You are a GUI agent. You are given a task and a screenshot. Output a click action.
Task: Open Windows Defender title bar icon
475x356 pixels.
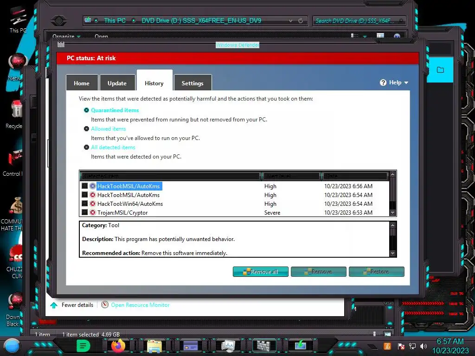61,45
